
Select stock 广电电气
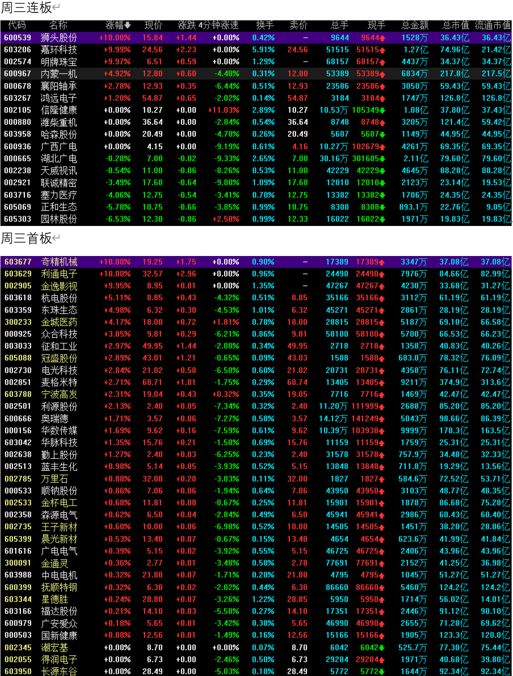(59, 551)
